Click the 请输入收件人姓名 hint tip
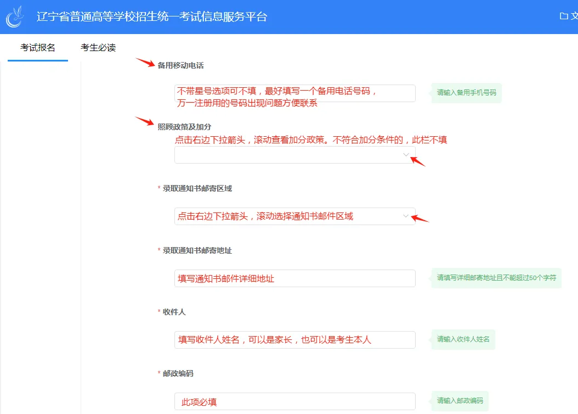The width and height of the screenshot is (578, 414). tap(463, 339)
